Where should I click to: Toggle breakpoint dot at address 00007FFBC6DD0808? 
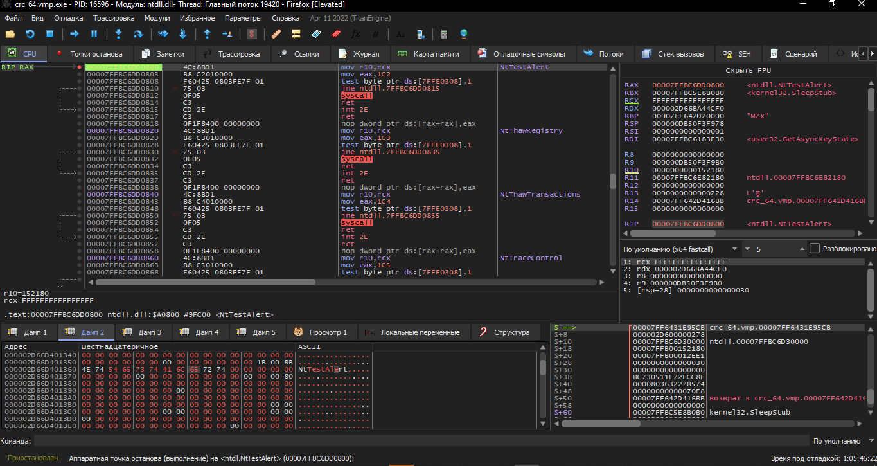click(80, 81)
